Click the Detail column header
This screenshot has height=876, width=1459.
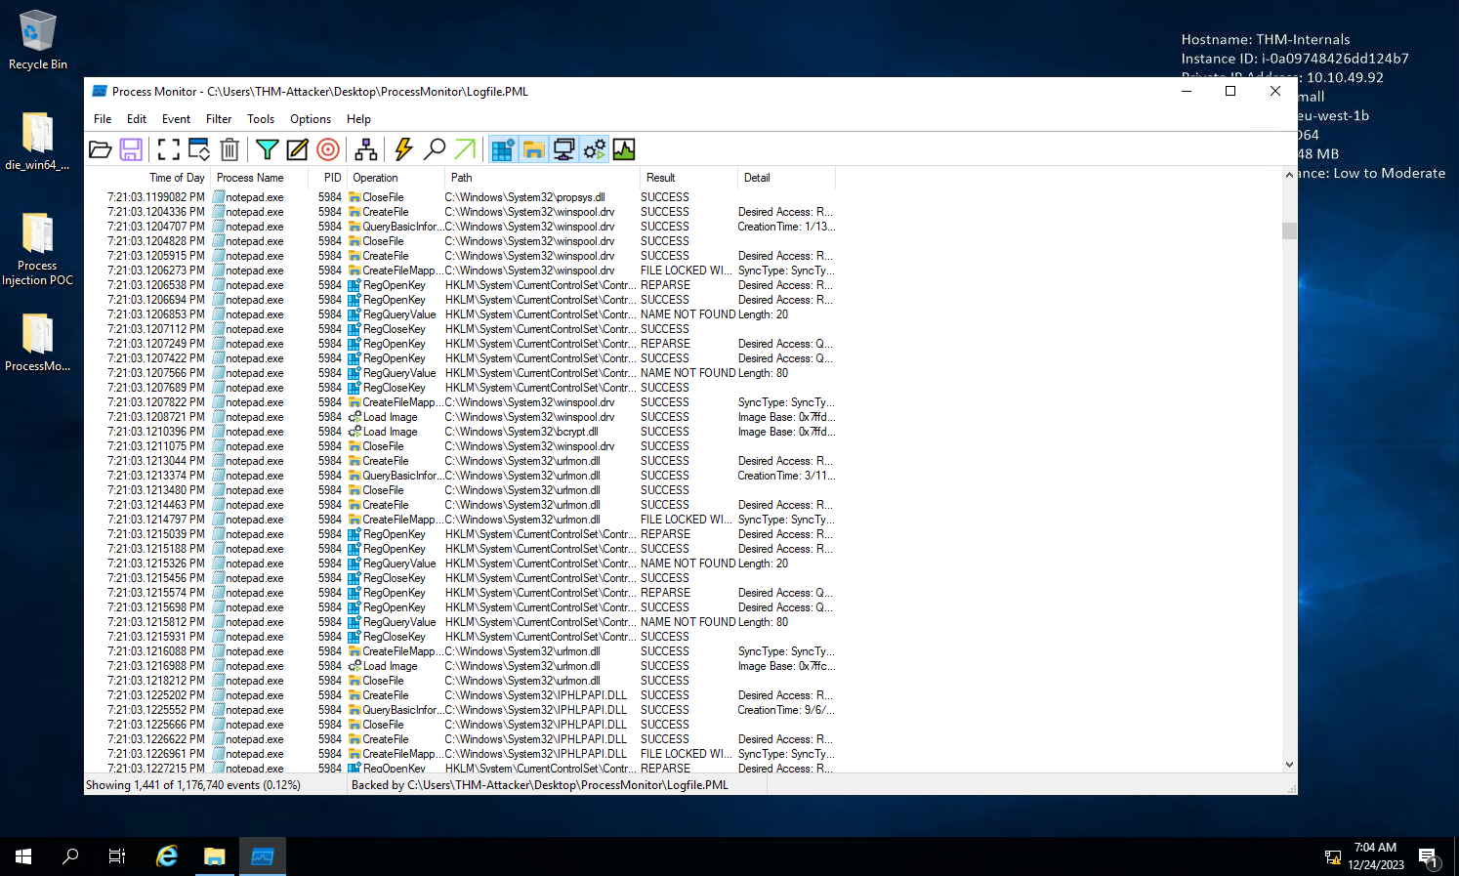pos(786,178)
